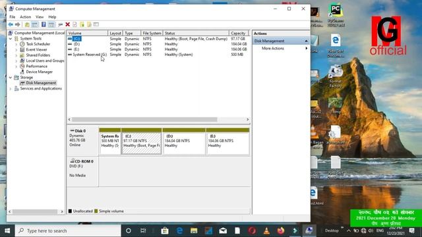Click the taskbar search box

68,230
